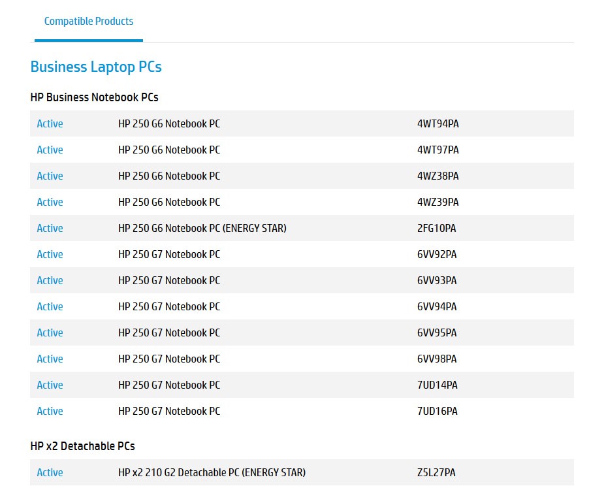Open the Compatible Products tab
Viewport: 604px width, 503px height.
point(89,21)
